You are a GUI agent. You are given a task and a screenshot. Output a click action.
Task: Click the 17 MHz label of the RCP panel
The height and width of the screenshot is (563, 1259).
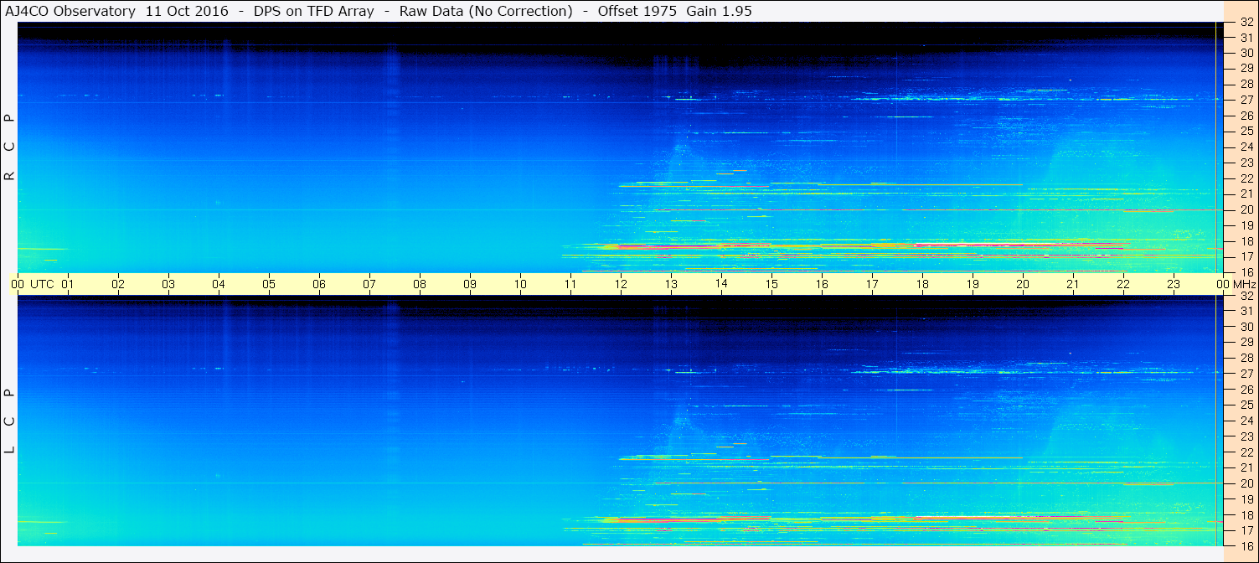point(1246,256)
